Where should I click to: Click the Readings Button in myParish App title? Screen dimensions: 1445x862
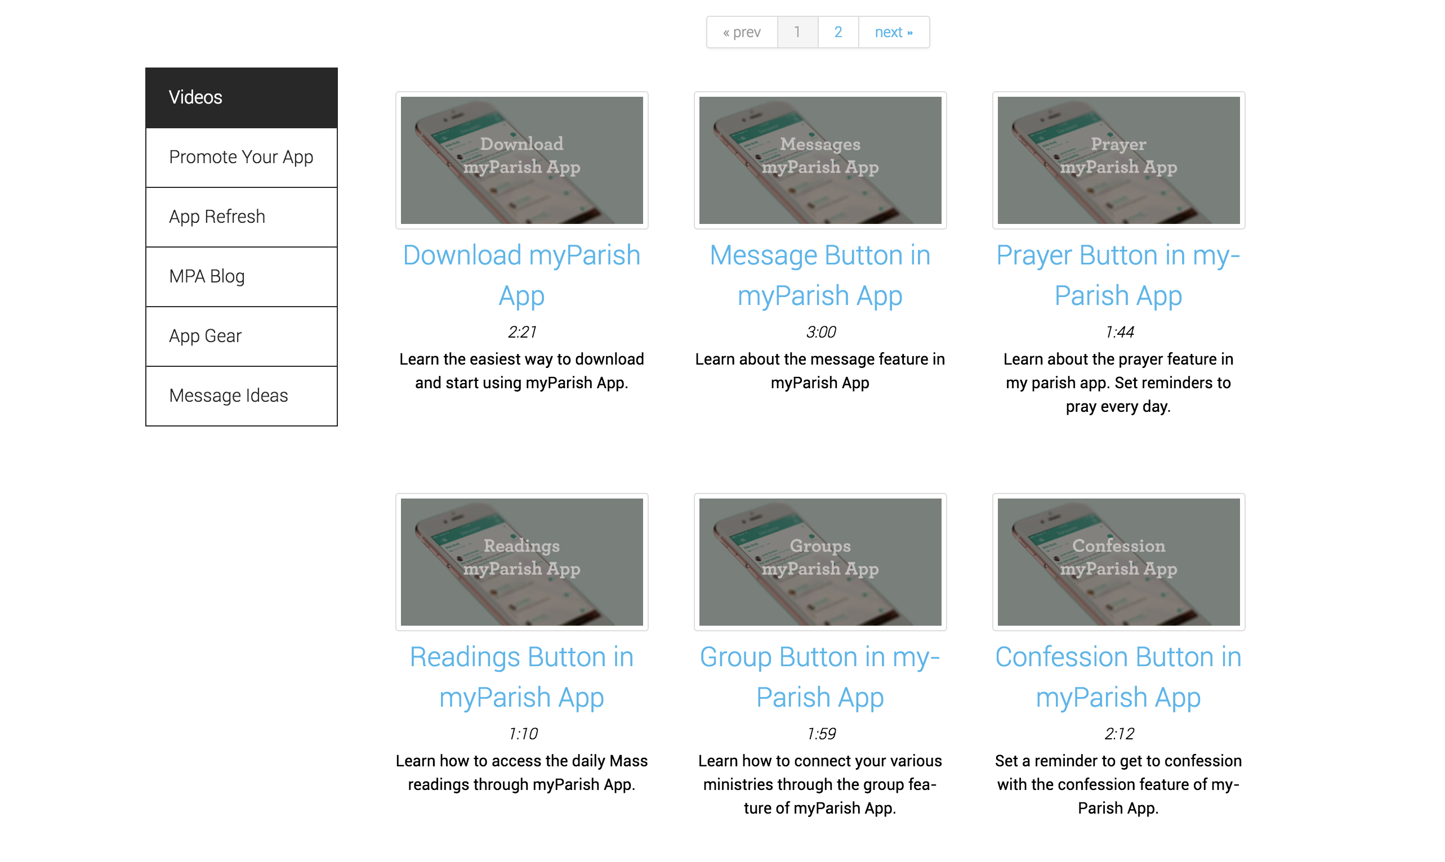click(x=522, y=677)
